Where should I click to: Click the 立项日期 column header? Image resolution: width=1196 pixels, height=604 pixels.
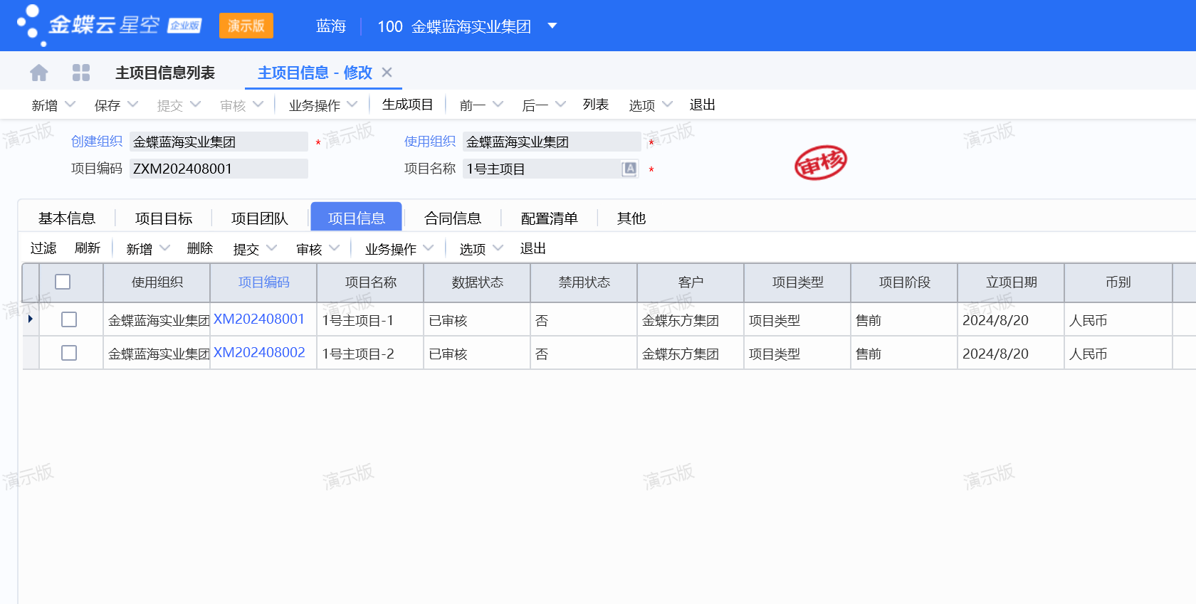pos(1012,282)
